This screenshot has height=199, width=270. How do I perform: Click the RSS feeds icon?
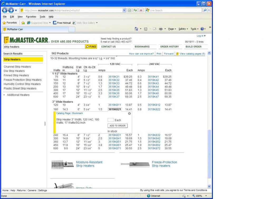click(x=146, y=29)
